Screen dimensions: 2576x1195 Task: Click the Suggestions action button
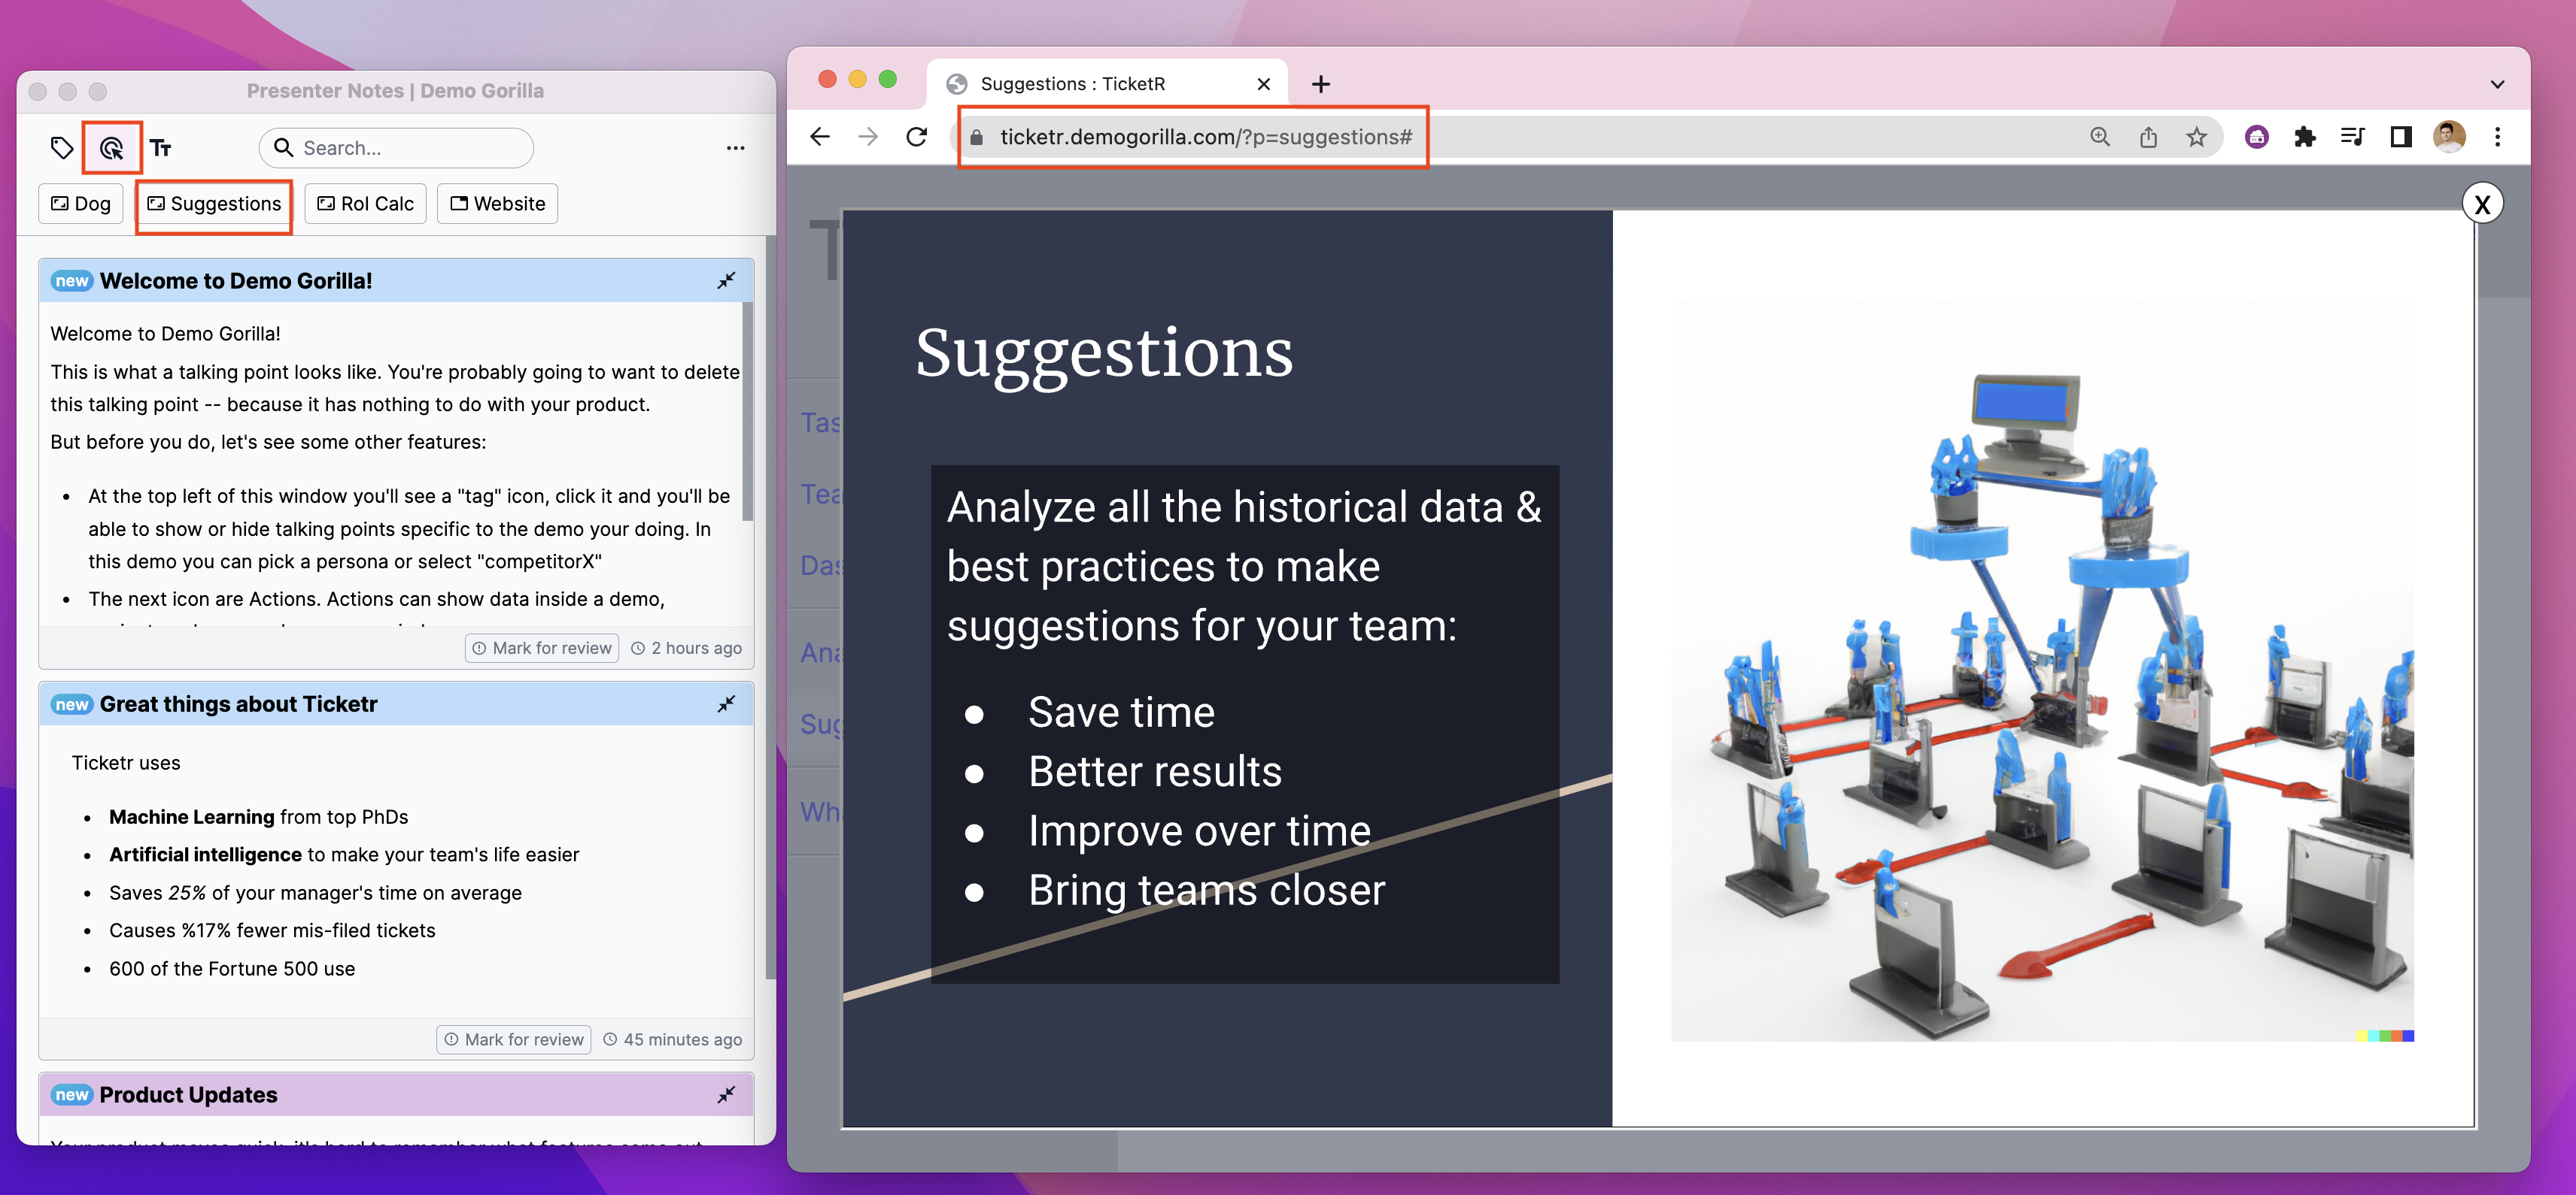click(x=214, y=204)
